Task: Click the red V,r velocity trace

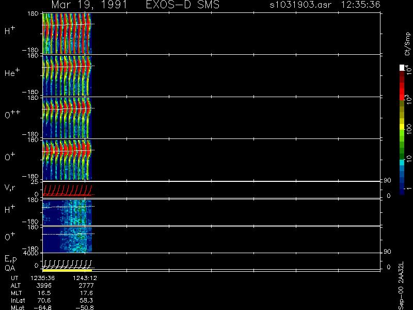Action: pos(67,190)
